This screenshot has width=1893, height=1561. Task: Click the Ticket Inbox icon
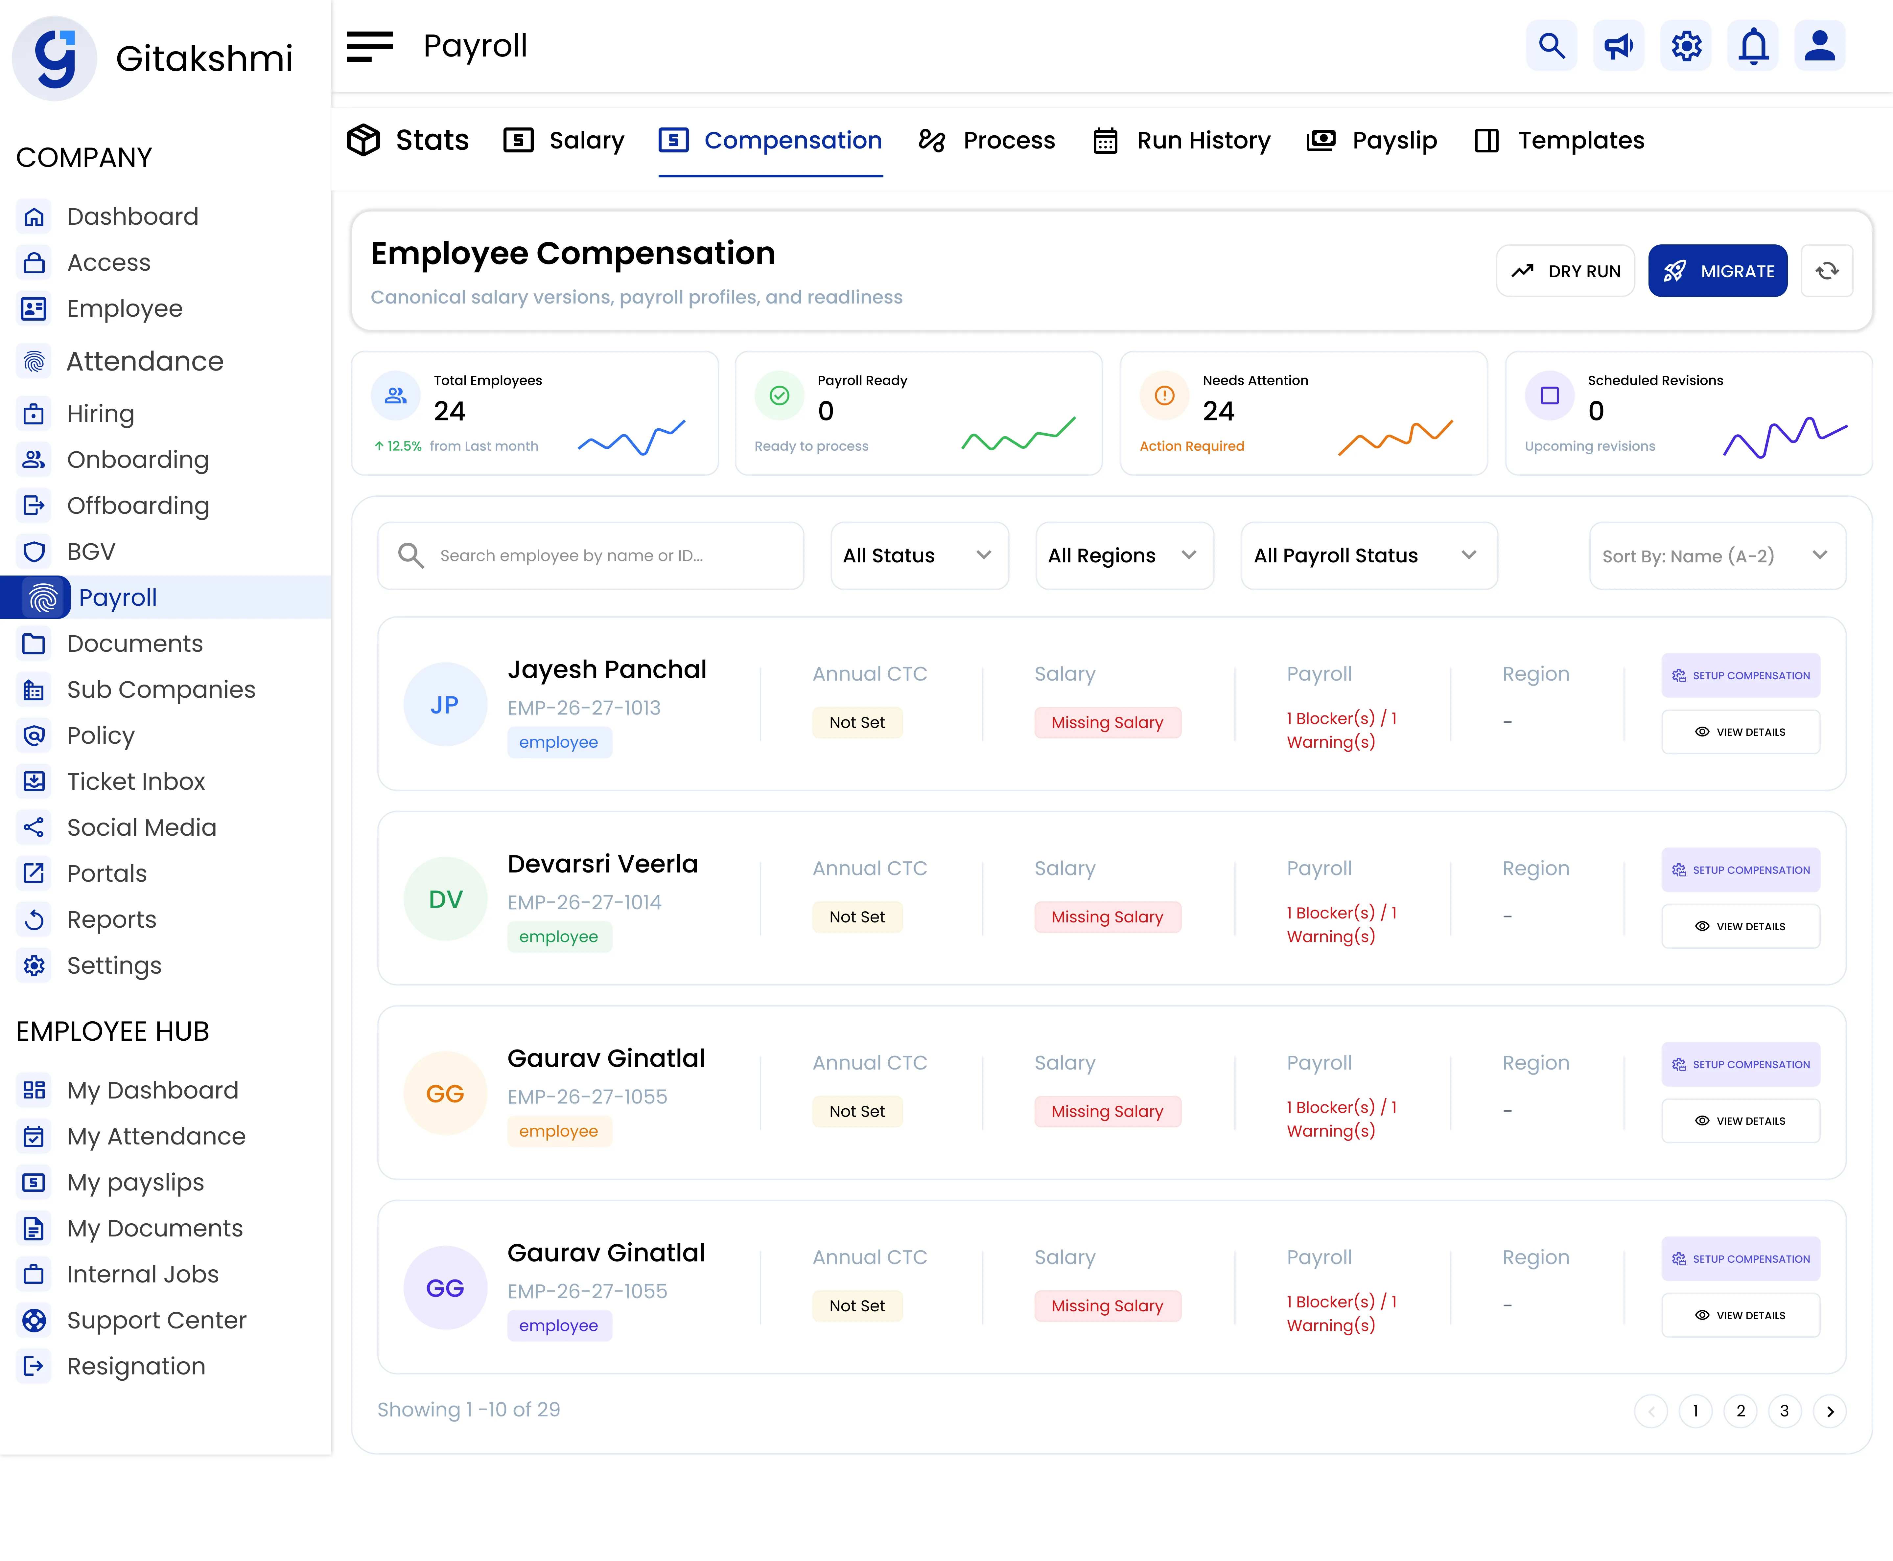34,781
